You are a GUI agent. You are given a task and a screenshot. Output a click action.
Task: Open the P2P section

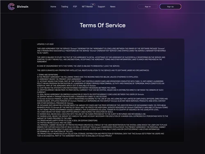tap(75, 7)
